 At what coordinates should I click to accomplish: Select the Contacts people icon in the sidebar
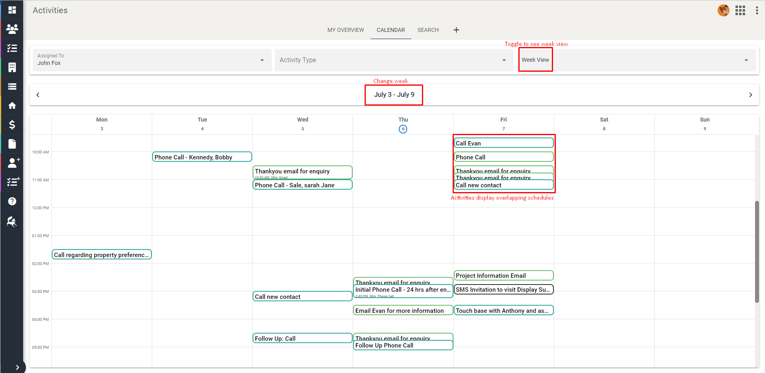12,29
